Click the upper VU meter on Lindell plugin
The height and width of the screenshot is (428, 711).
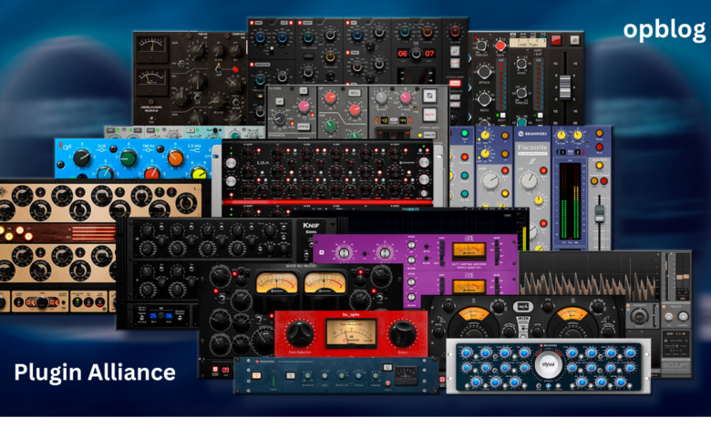coord(151,48)
